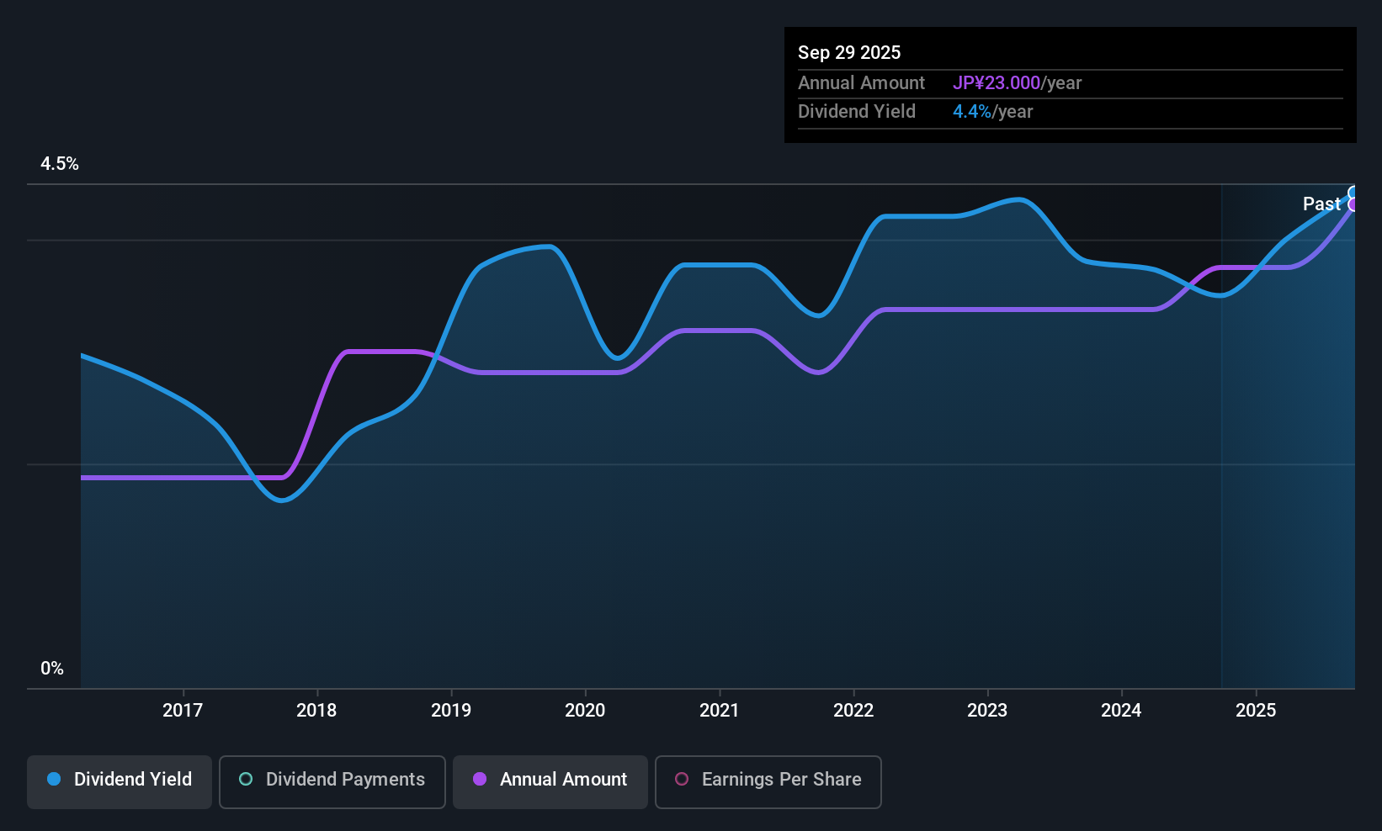Click the purple Annual Amount legend dot
This screenshot has width=1382, height=831.
click(x=480, y=780)
